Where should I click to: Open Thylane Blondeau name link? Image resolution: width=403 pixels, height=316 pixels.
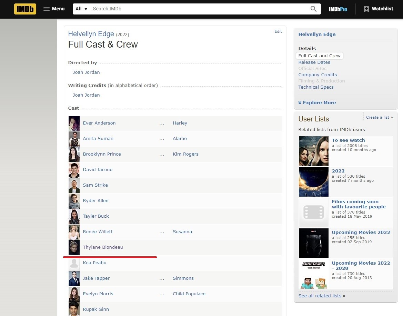pos(103,247)
